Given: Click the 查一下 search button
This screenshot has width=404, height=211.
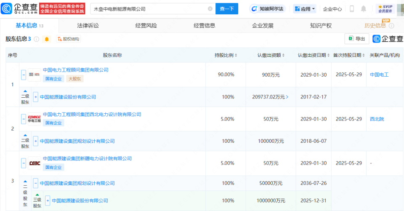Looking at the screenshot, I should (227, 9).
